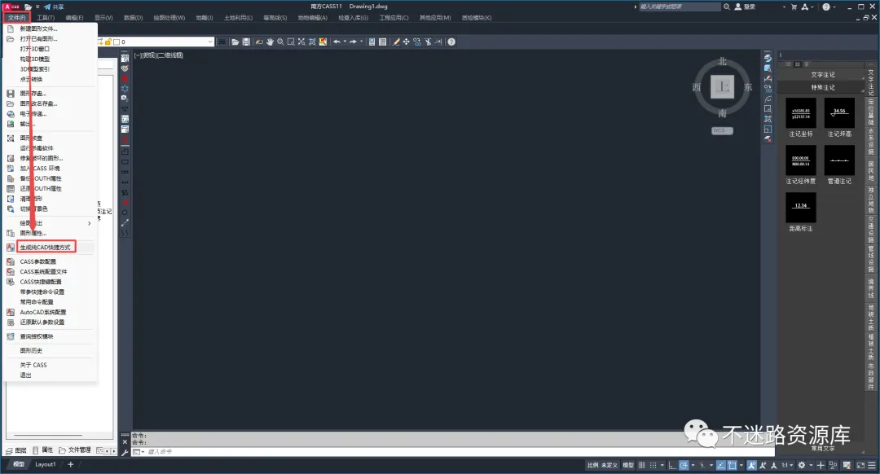Select 新建图形文件 from the menu
Image resolution: width=880 pixels, height=474 pixels.
[x=39, y=29]
